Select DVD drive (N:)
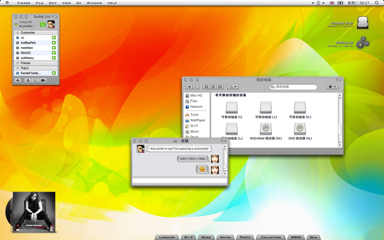The height and width of the screenshot is (240, 384). click(300, 131)
